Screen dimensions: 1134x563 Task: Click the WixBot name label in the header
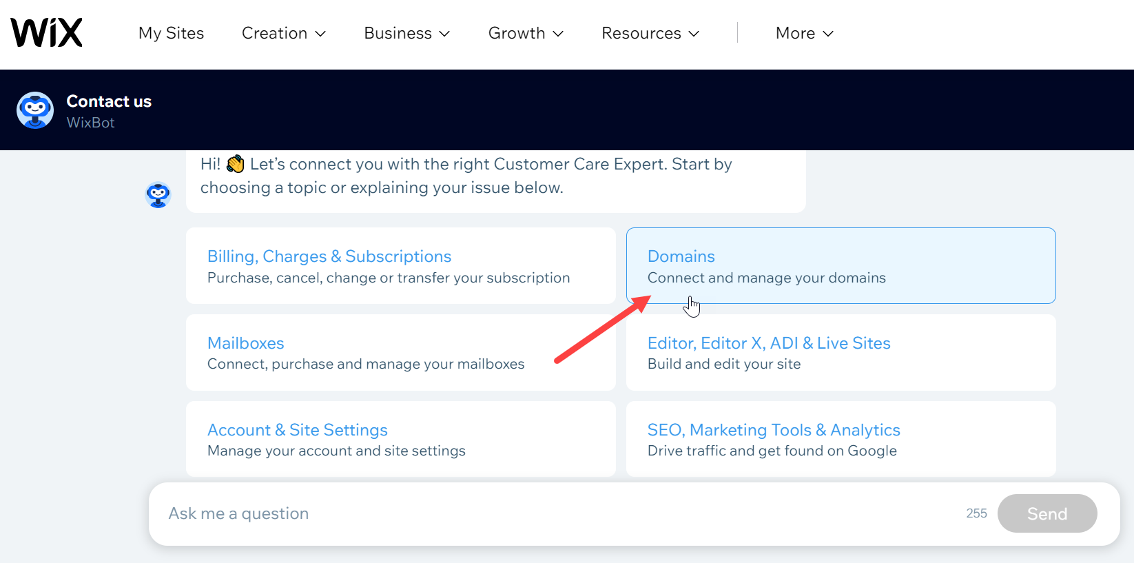(91, 123)
